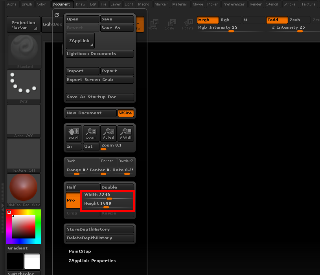Screen dimensions: 320x275
Task: Select the Zoom document icon
Action: (x=91, y=134)
